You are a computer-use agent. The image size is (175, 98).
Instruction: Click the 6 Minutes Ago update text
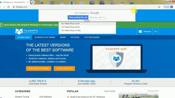[87, 81]
